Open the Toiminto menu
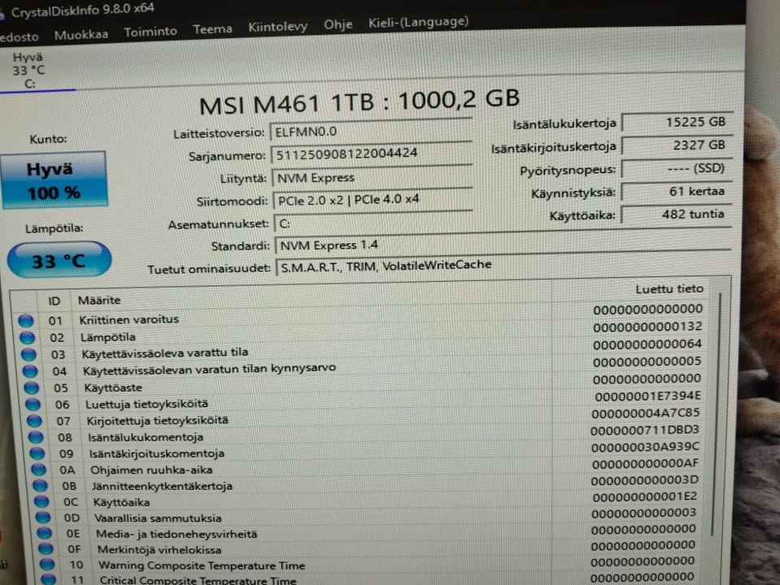The image size is (780, 585). [x=150, y=32]
